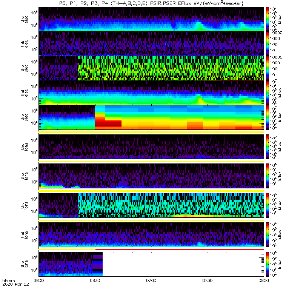Select the 0730 time axis label
Viewport: 283px width, 302px height.
pyautogui.click(x=207, y=280)
